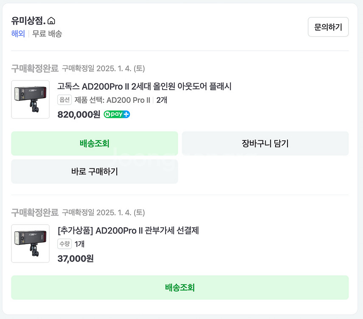Click the 수량 badge on the second product

coord(65,244)
